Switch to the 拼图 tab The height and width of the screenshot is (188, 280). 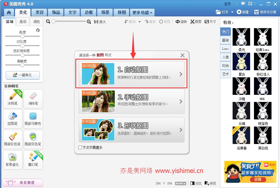[x=122, y=13]
